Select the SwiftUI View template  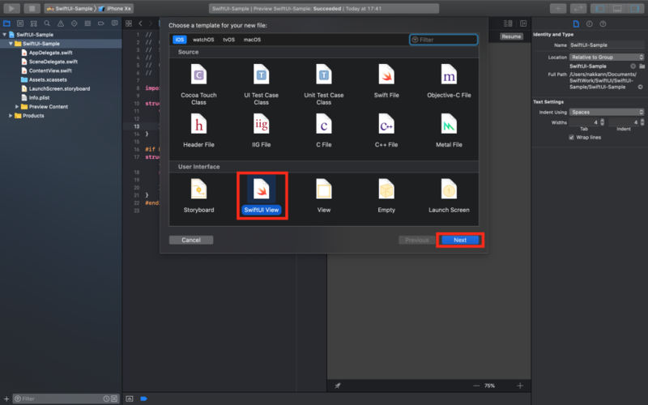point(261,196)
